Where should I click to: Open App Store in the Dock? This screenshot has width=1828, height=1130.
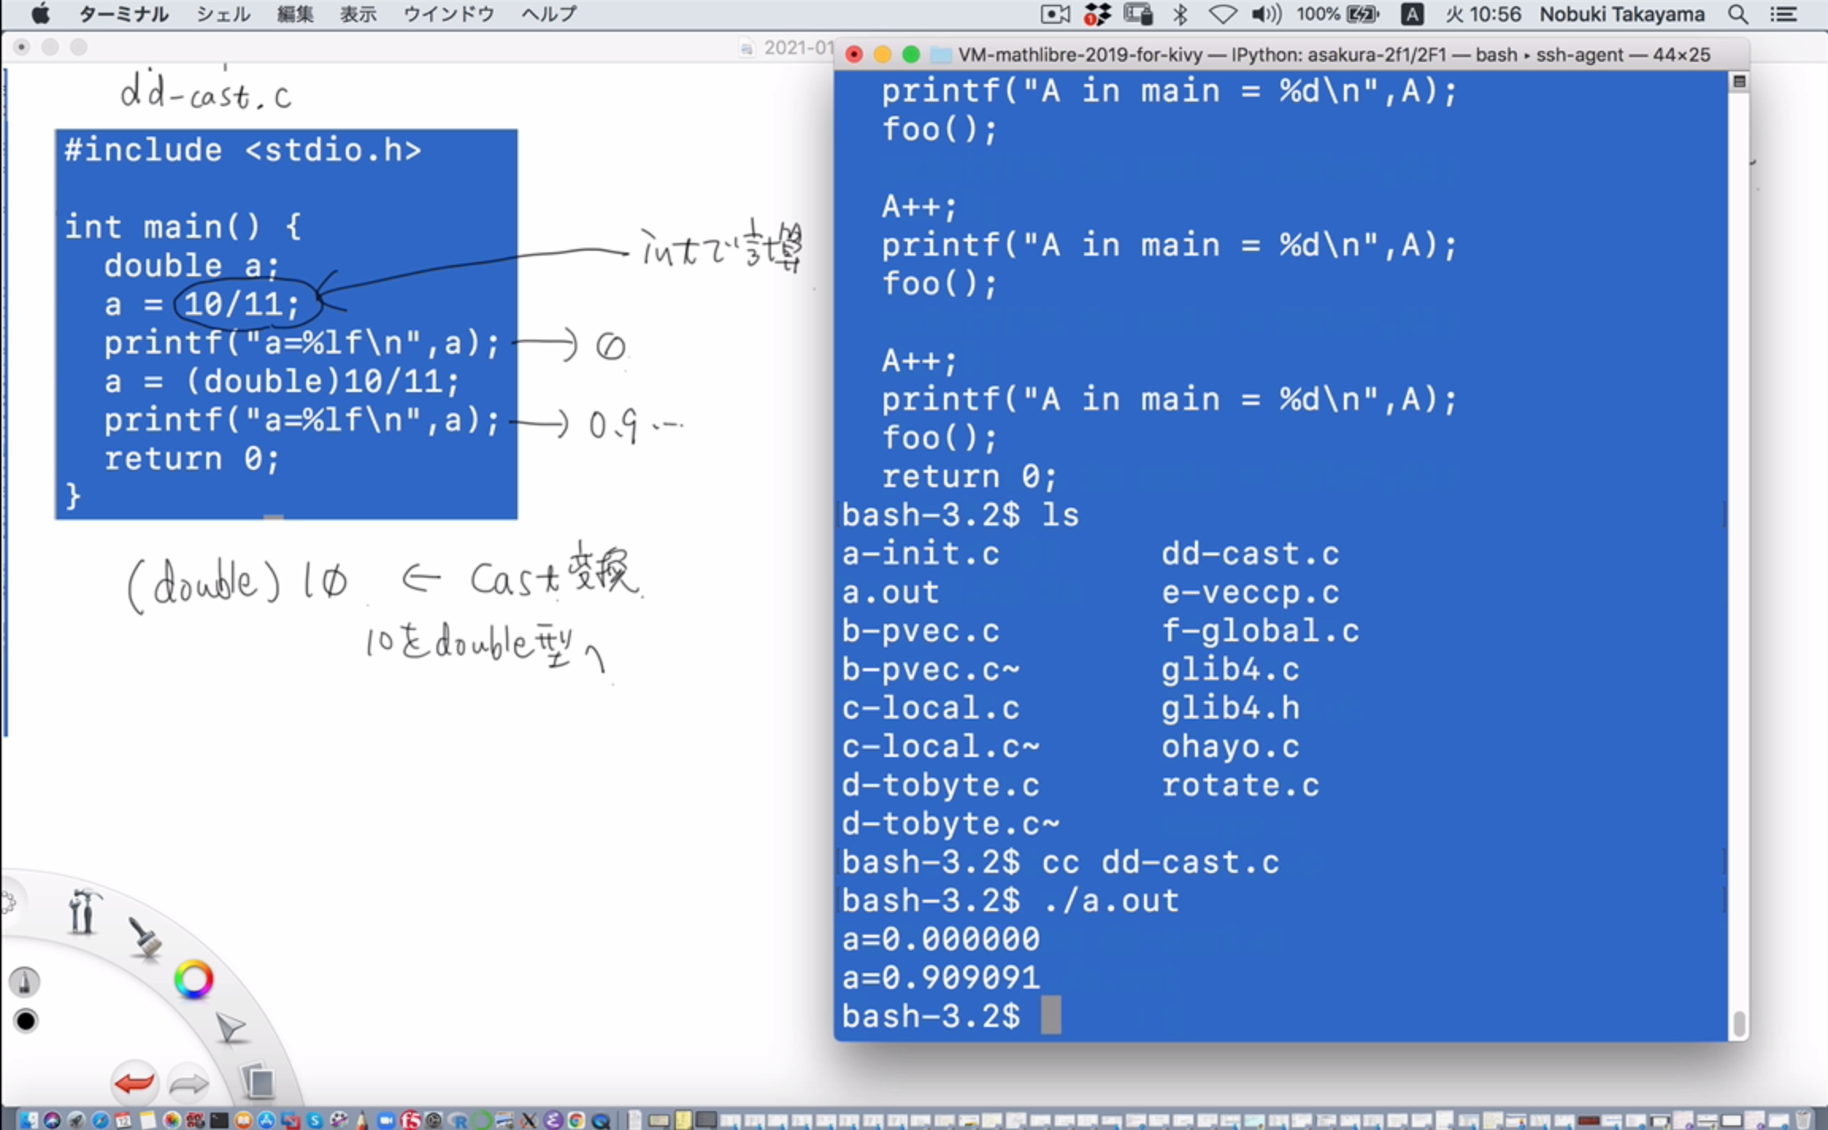click(x=266, y=1120)
